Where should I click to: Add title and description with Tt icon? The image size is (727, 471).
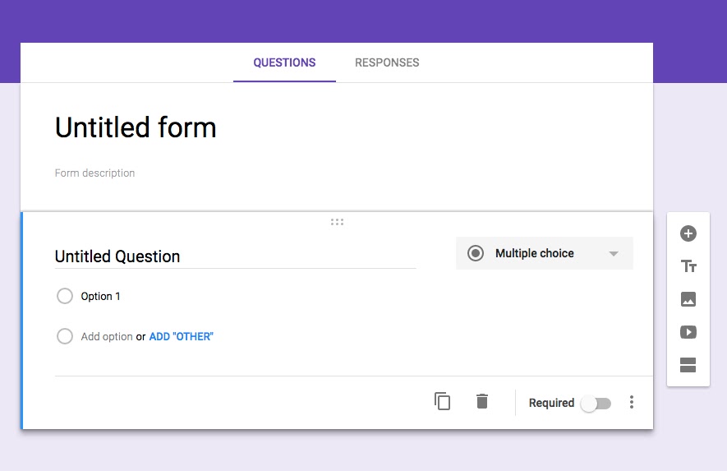click(688, 266)
